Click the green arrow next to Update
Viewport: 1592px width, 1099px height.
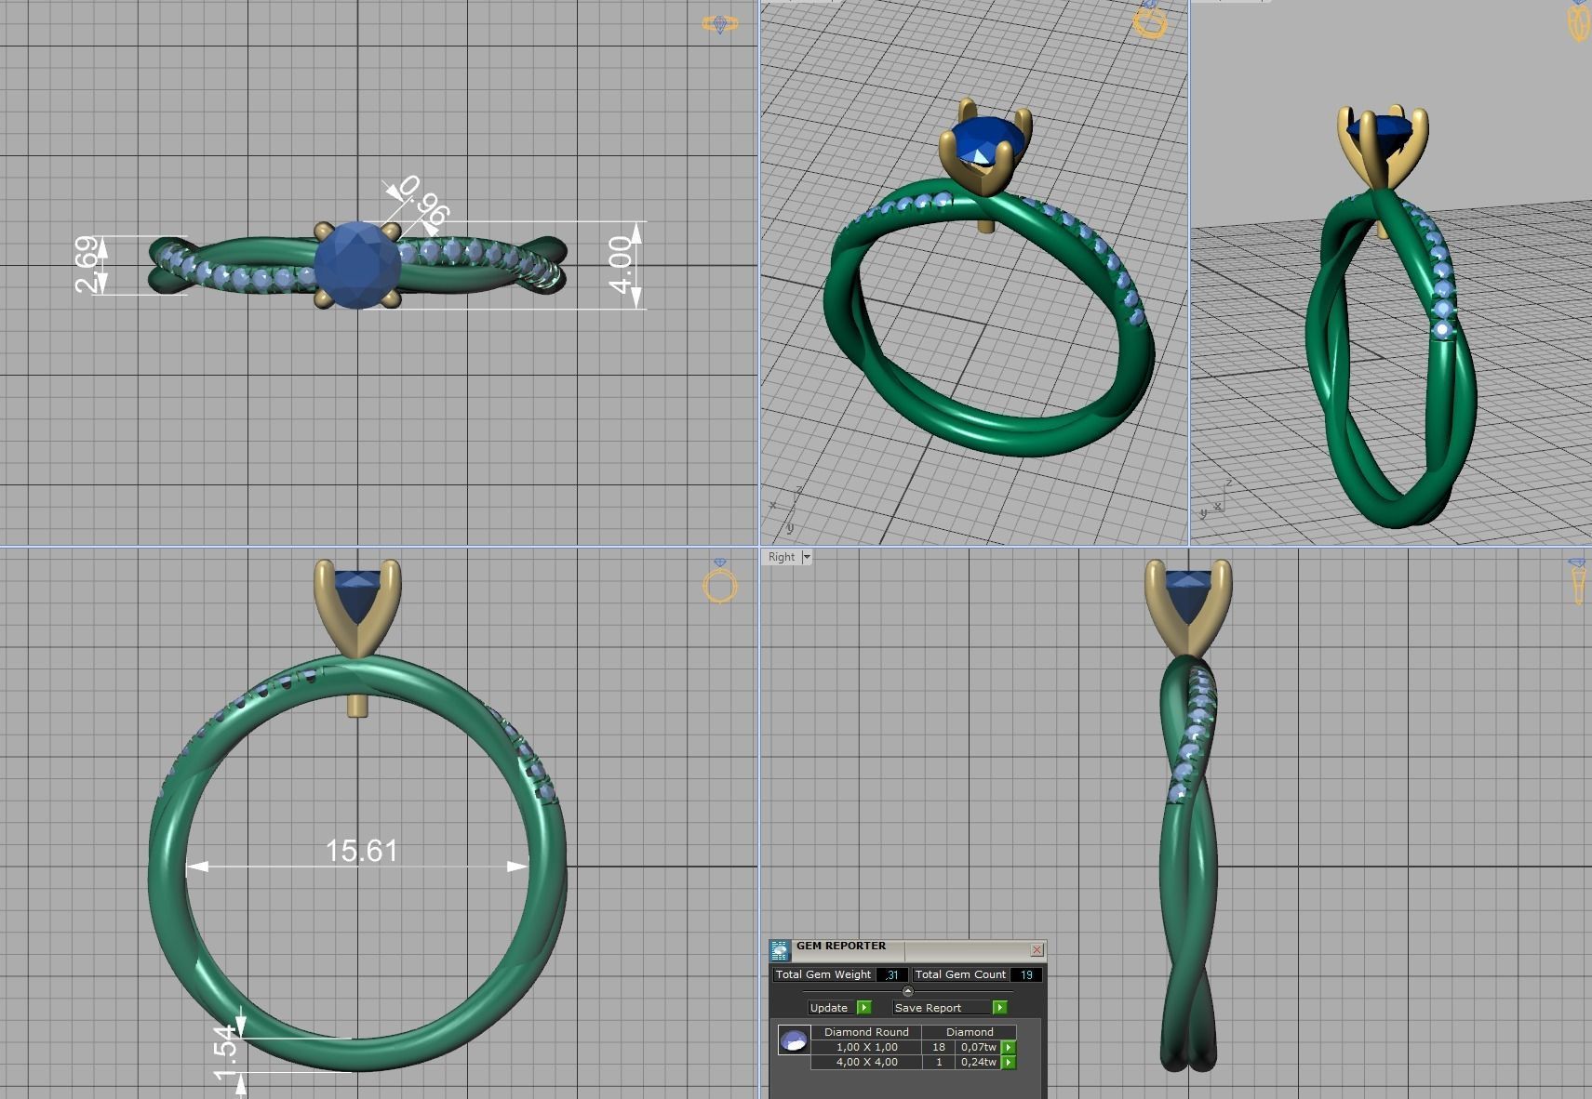(864, 1008)
